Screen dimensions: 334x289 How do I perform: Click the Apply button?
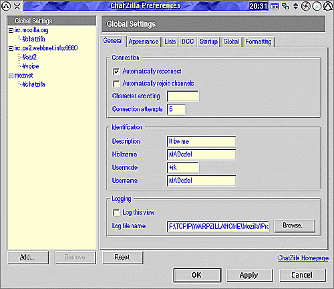point(250,275)
